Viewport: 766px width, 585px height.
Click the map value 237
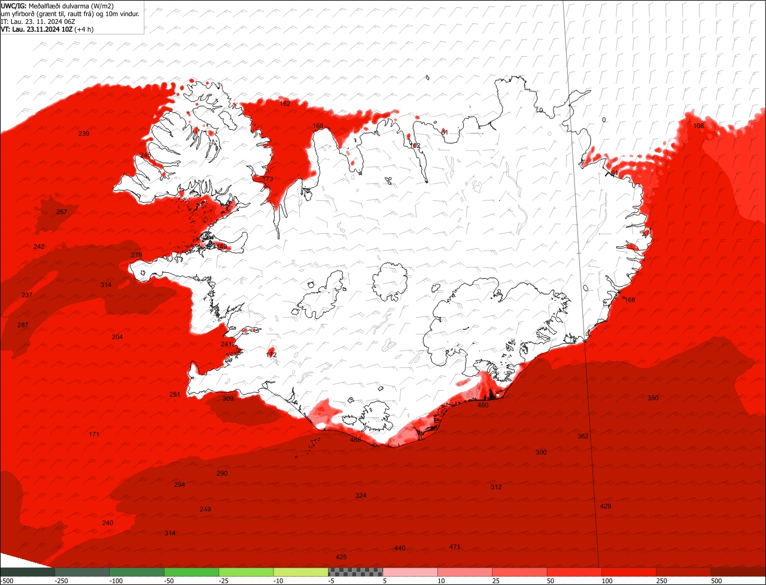point(27,295)
